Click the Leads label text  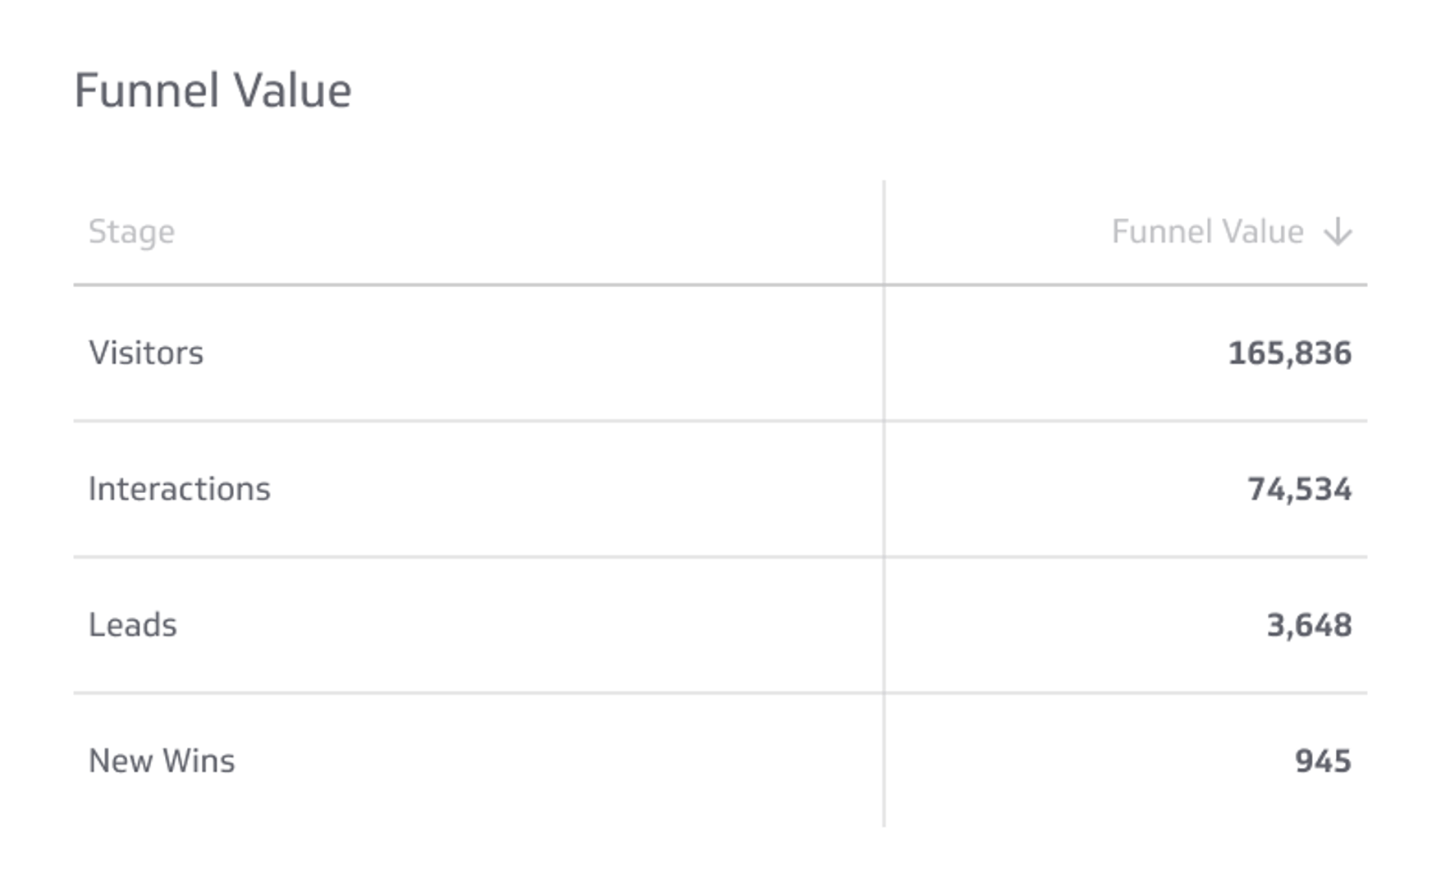click(x=132, y=624)
